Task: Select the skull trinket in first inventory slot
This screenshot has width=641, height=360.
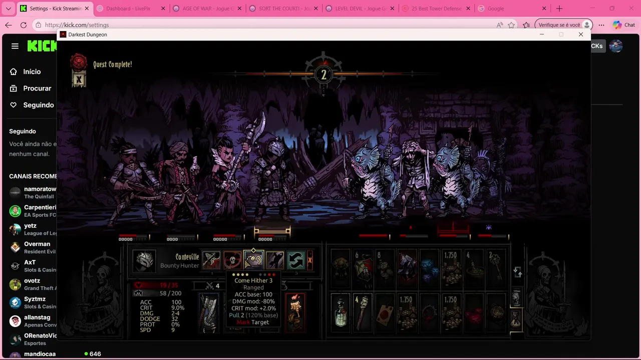Action: coord(341,269)
